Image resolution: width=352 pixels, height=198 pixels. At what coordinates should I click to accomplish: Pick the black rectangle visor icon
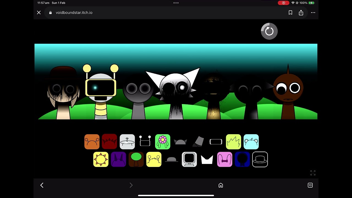216,142
